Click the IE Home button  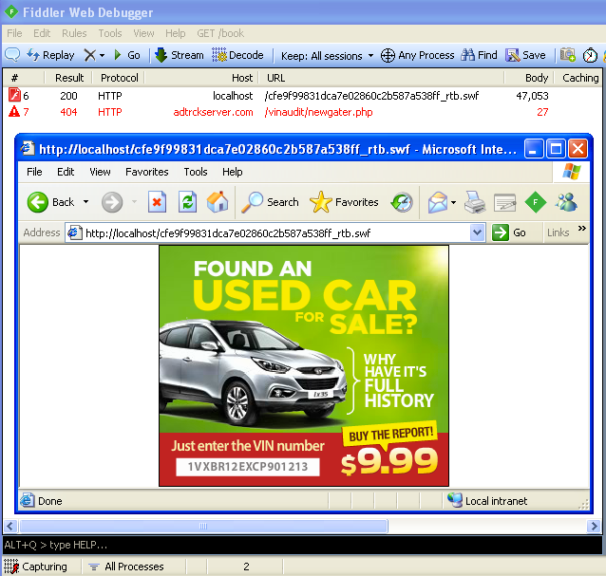218,202
